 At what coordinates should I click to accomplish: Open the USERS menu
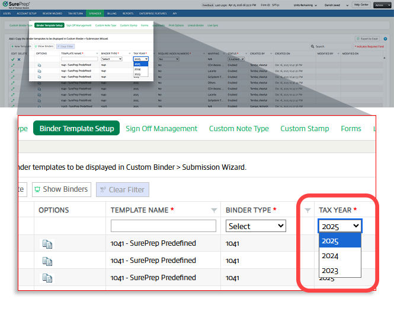7,13
